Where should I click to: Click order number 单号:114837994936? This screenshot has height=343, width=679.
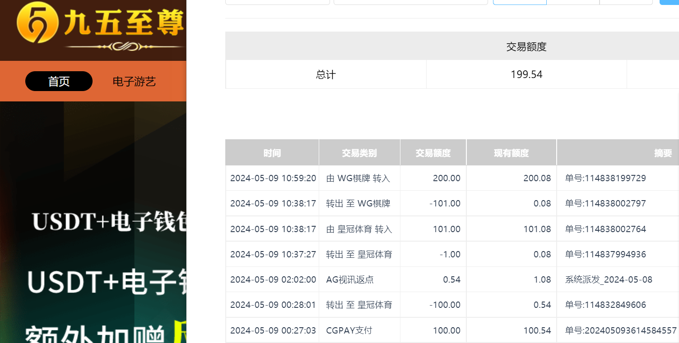(x=605, y=254)
